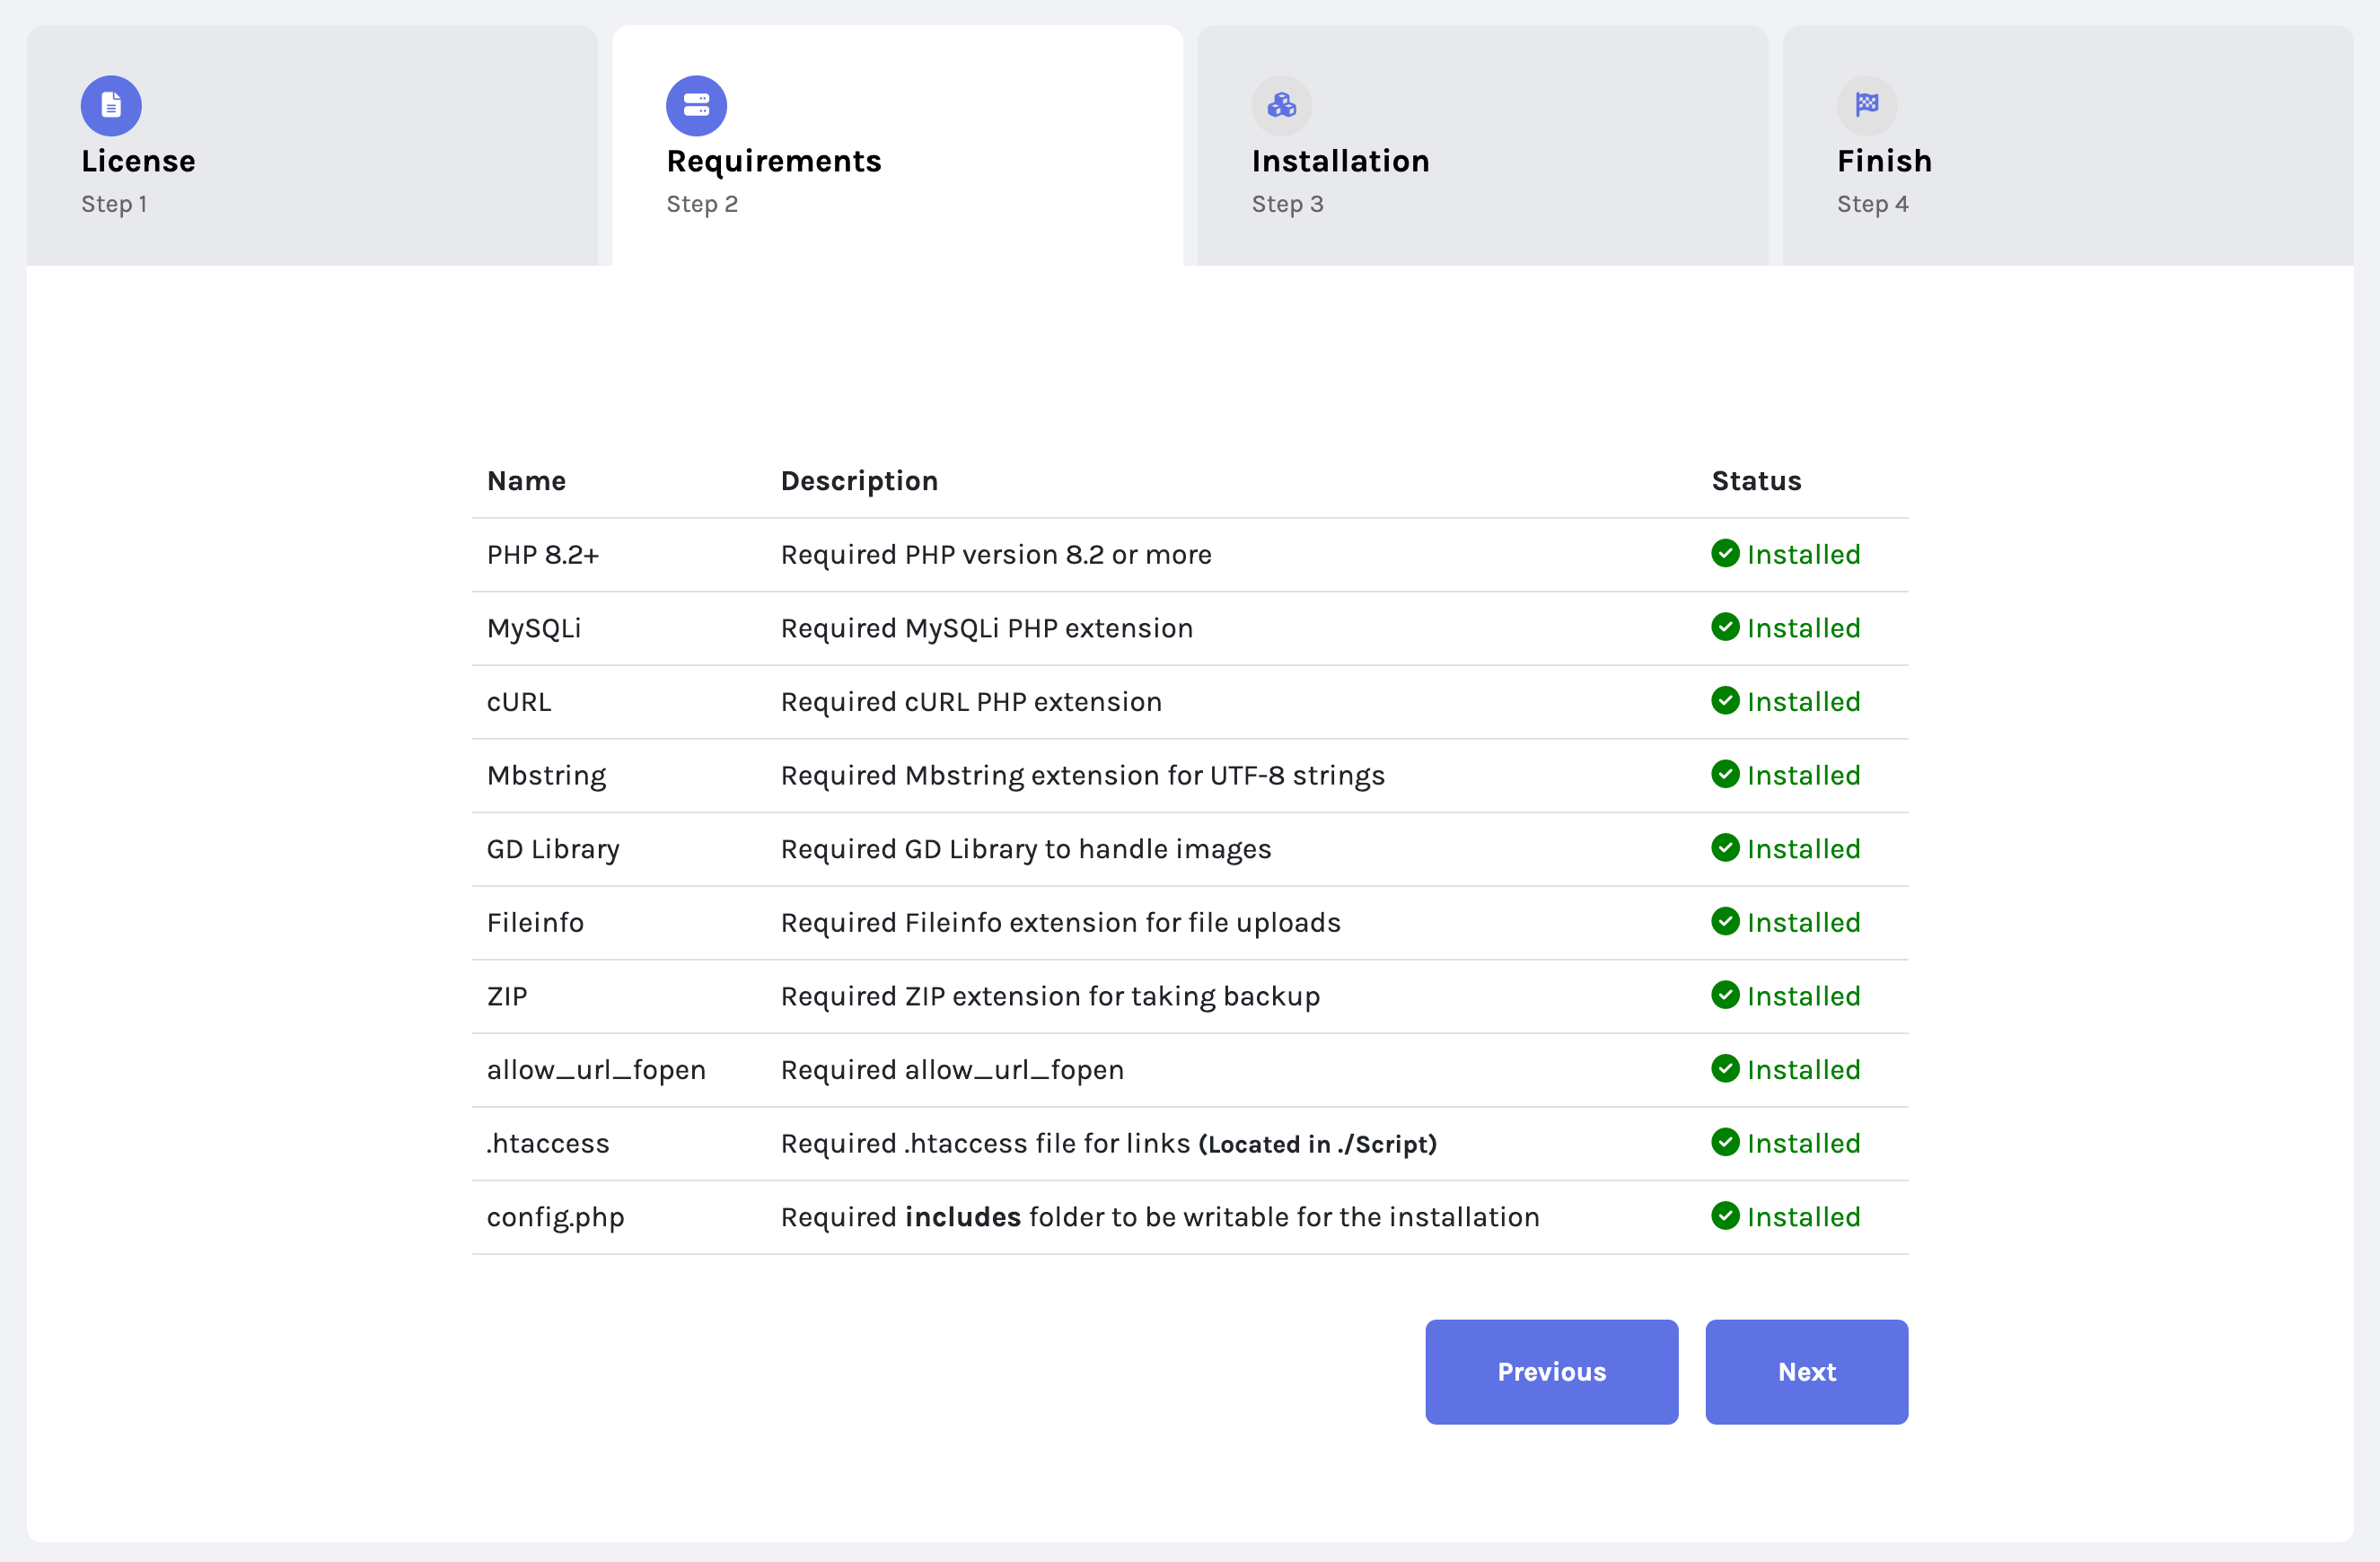2380x1562 pixels.
Task: Click green checkmark icon in GD Library row
Action: (1725, 848)
